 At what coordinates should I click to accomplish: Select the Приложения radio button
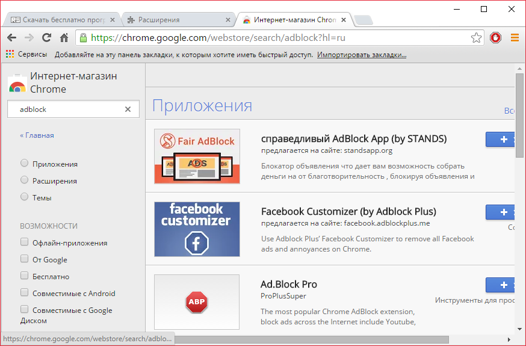[x=24, y=163]
